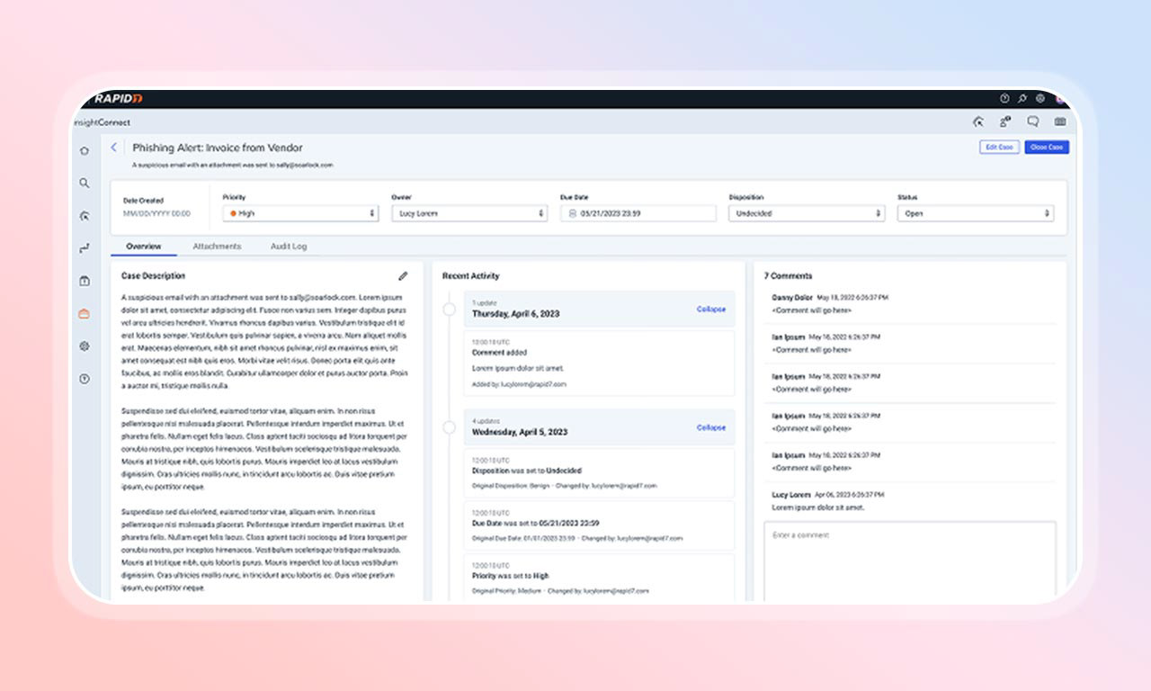The image size is (1151, 691).
Task: Open the Owner dropdown showing Lucy Lorem
Action: tap(469, 213)
